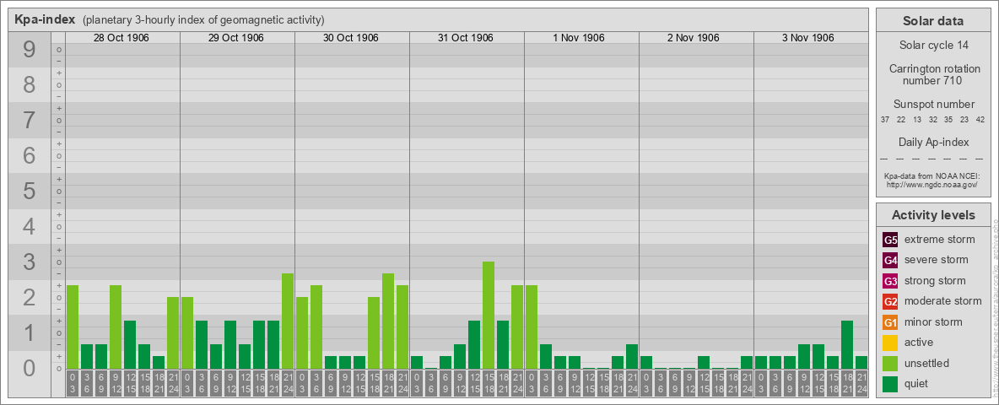The width and height of the screenshot is (999, 405).
Task: Click the Kpa-index chart title
Action: pyautogui.click(x=45, y=19)
